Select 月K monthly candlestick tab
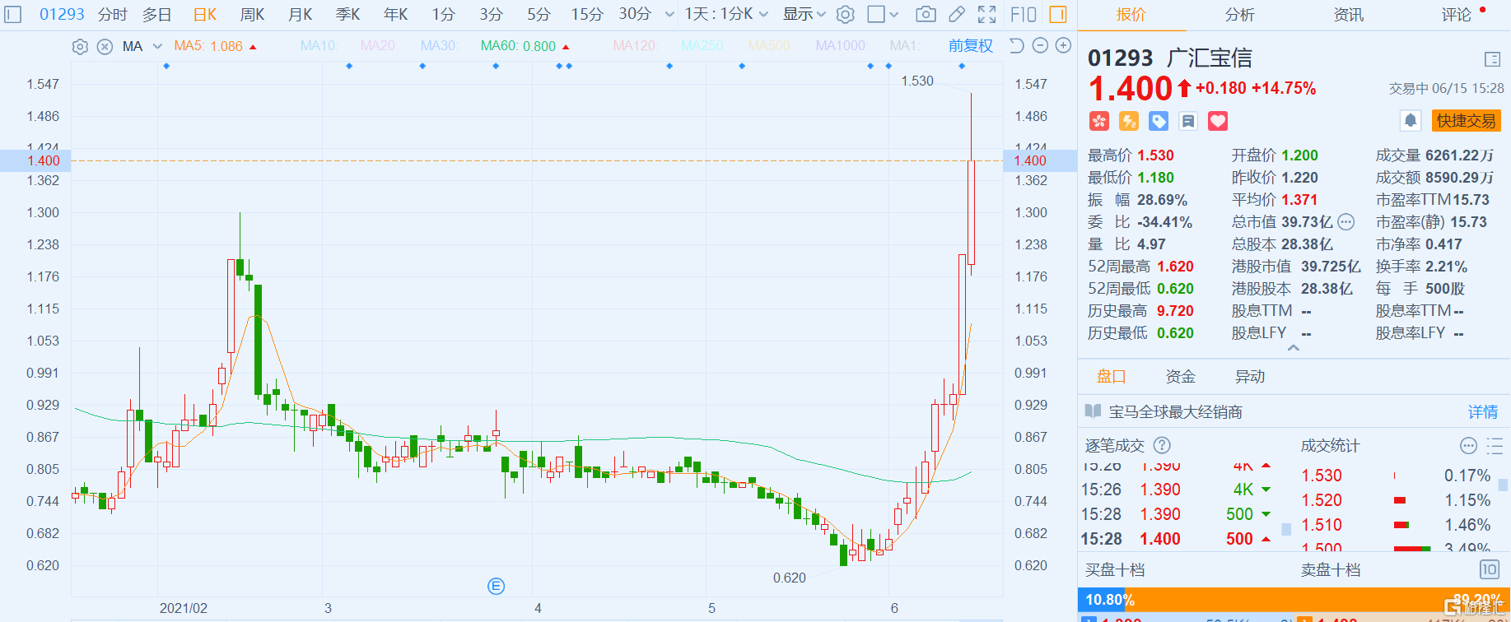 click(x=301, y=14)
